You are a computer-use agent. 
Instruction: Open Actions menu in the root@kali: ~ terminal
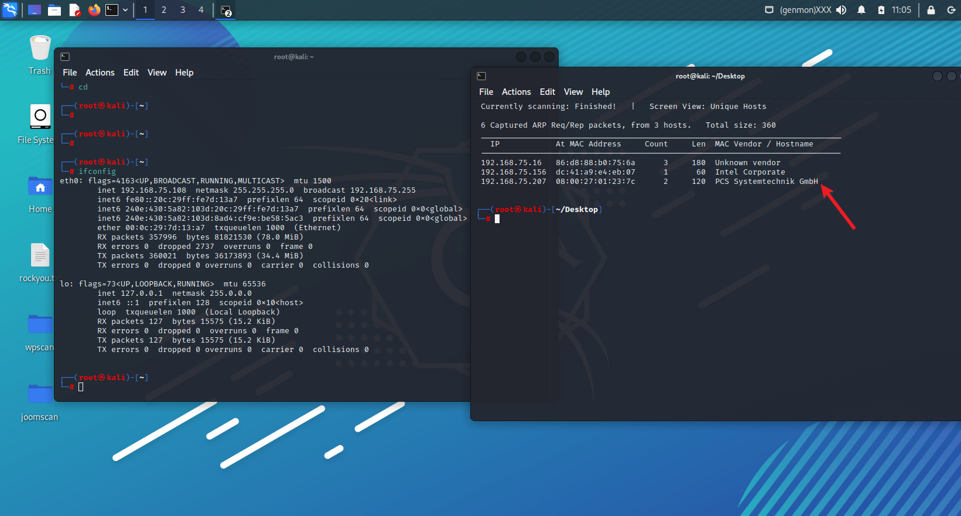coord(100,73)
